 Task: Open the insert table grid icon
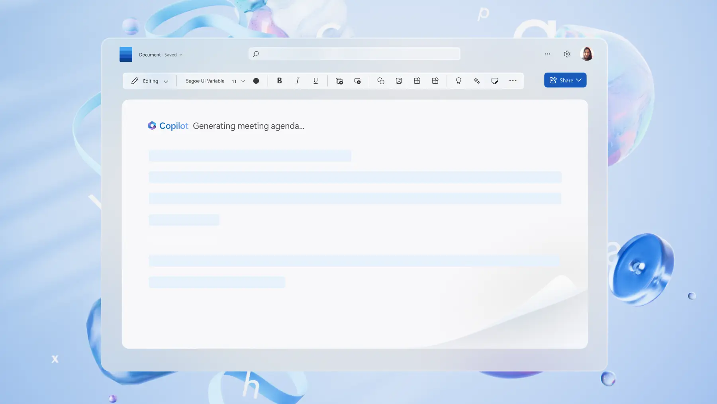pyautogui.click(x=417, y=80)
